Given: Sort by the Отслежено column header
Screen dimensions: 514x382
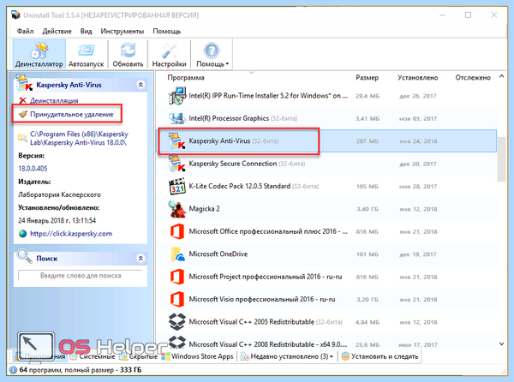Looking at the screenshot, I should pyautogui.click(x=473, y=78).
